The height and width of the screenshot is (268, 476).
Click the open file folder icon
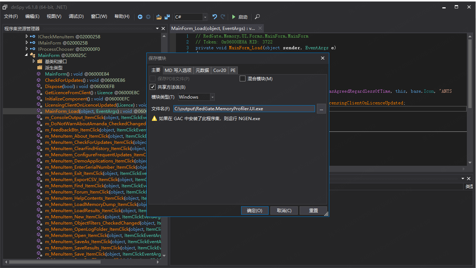click(x=159, y=17)
